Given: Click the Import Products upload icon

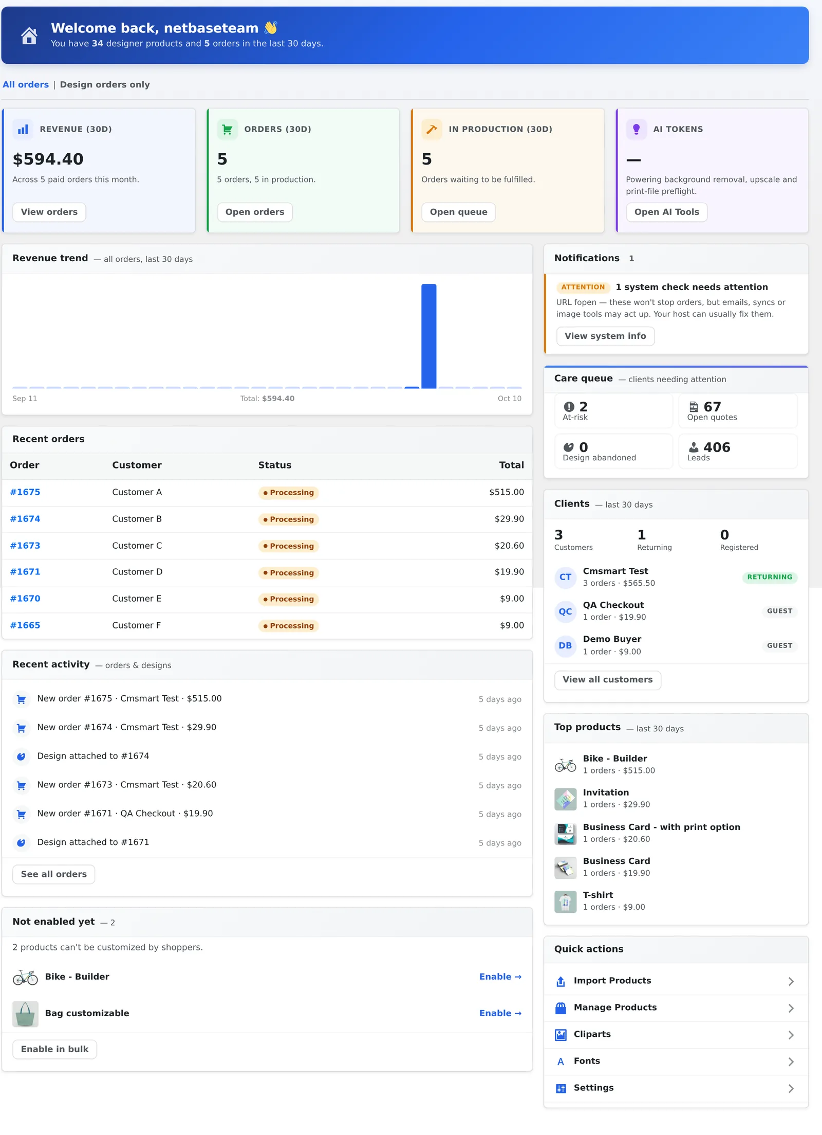Looking at the screenshot, I should 561,981.
